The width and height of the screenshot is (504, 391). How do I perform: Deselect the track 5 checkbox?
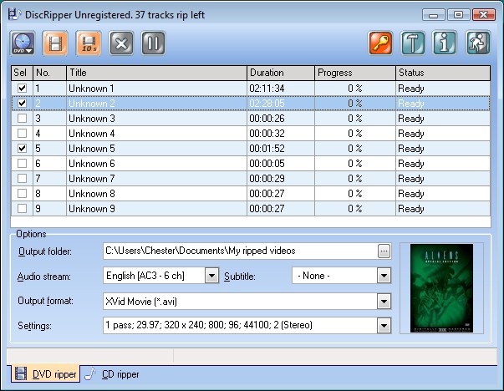[x=22, y=149]
